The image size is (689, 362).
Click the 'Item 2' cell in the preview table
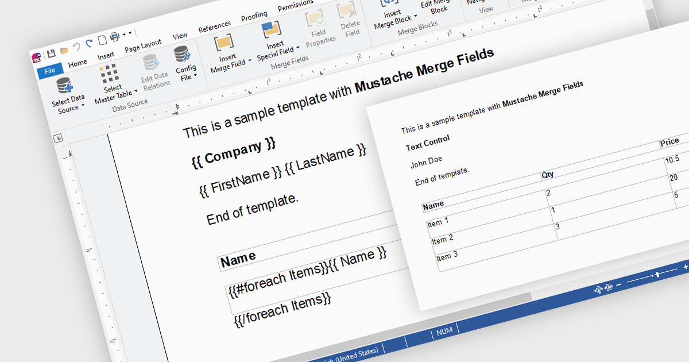(443, 240)
